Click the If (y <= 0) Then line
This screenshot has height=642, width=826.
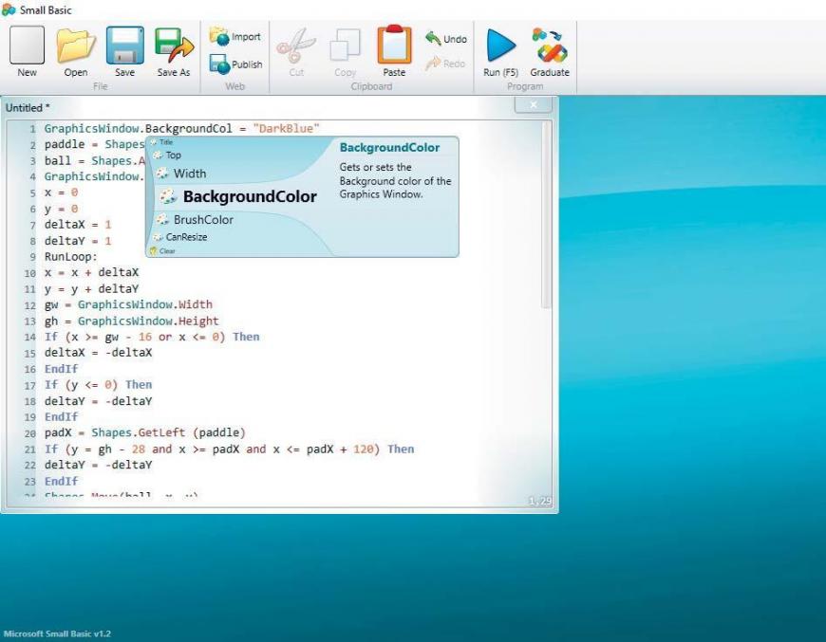click(x=98, y=385)
